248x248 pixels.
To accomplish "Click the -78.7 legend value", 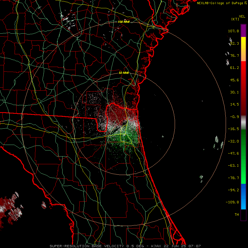I will click(233, 178).
